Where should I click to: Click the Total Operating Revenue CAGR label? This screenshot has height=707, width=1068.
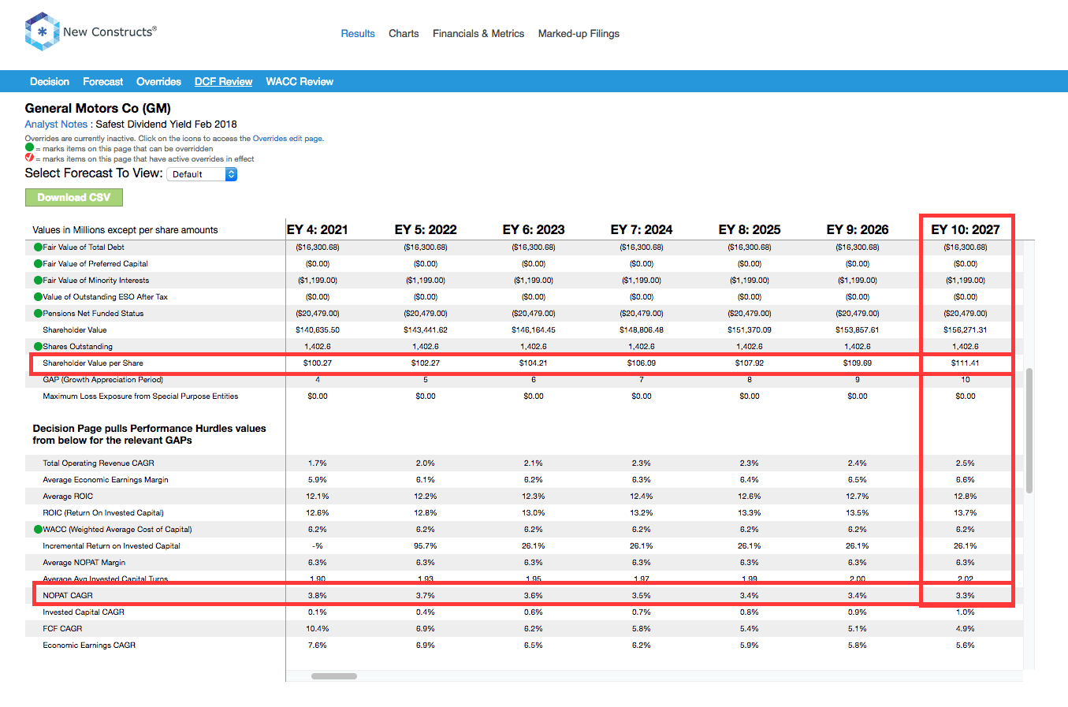tap(99, 463)
